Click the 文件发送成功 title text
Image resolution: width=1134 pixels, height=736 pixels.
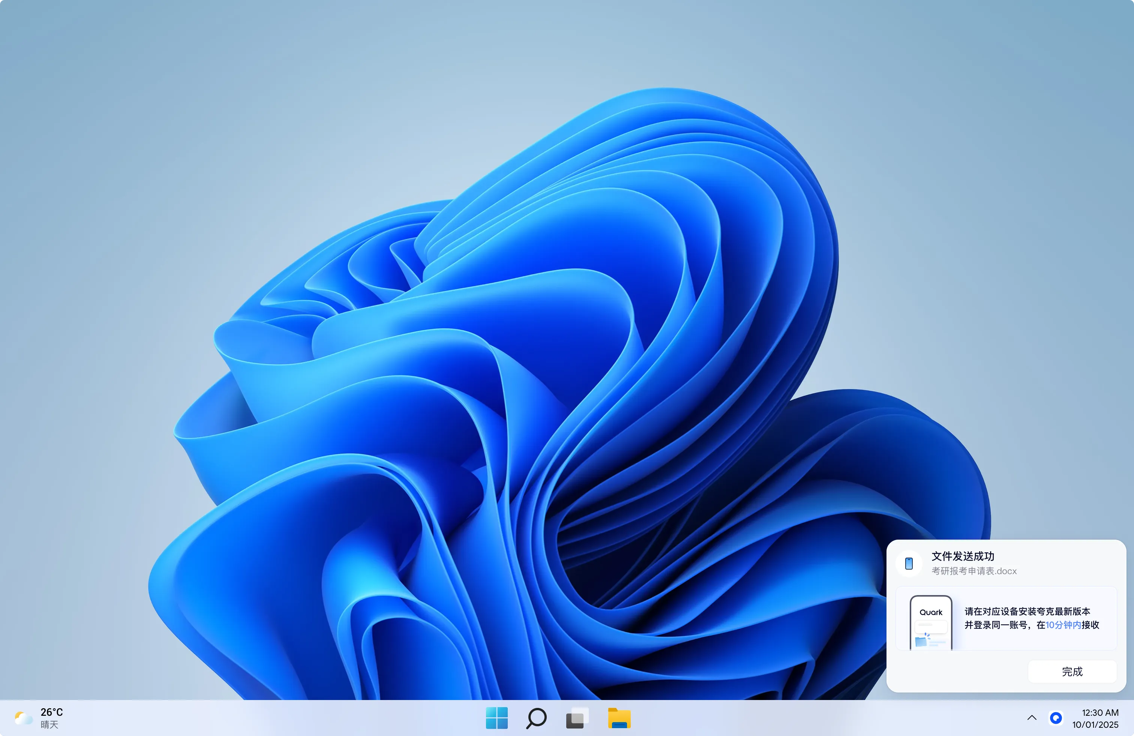click(x=963, y=556)
